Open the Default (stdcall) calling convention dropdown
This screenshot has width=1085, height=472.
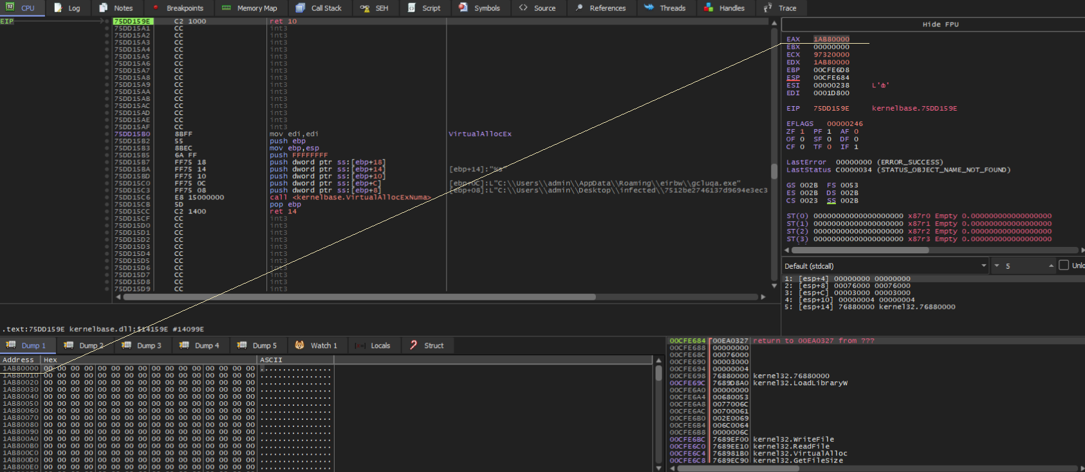[886, 266]
